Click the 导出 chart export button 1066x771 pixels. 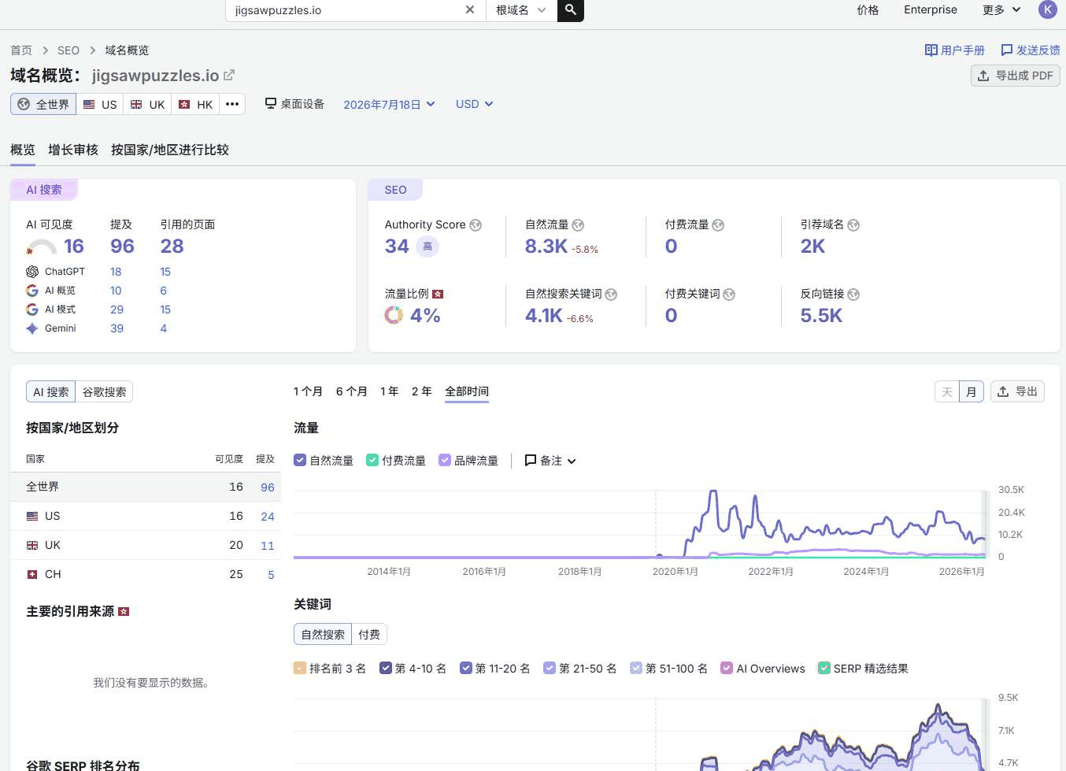point(1017,392)
